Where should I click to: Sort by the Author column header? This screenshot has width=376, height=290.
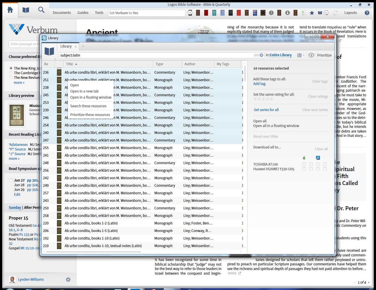pyautogui.click(x=198, y=64)
